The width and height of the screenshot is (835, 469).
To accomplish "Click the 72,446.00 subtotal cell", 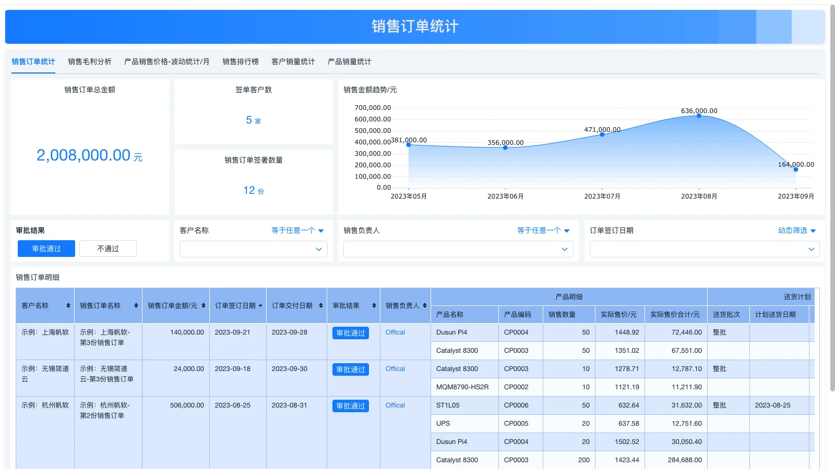I will tap(676, 332).
